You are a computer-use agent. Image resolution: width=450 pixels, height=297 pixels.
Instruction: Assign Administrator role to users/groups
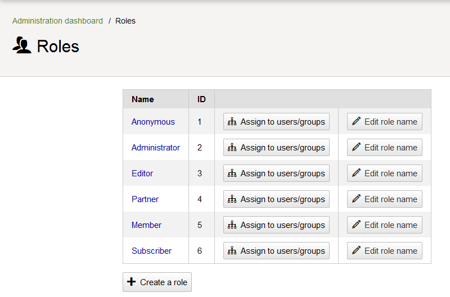pos(276,148)
